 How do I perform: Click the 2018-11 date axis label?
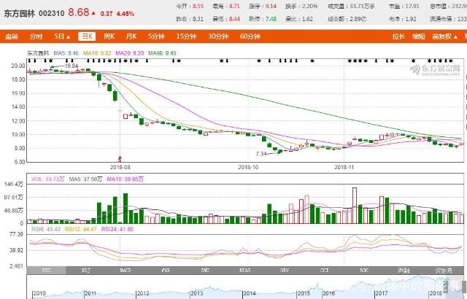tap(344, 167)
